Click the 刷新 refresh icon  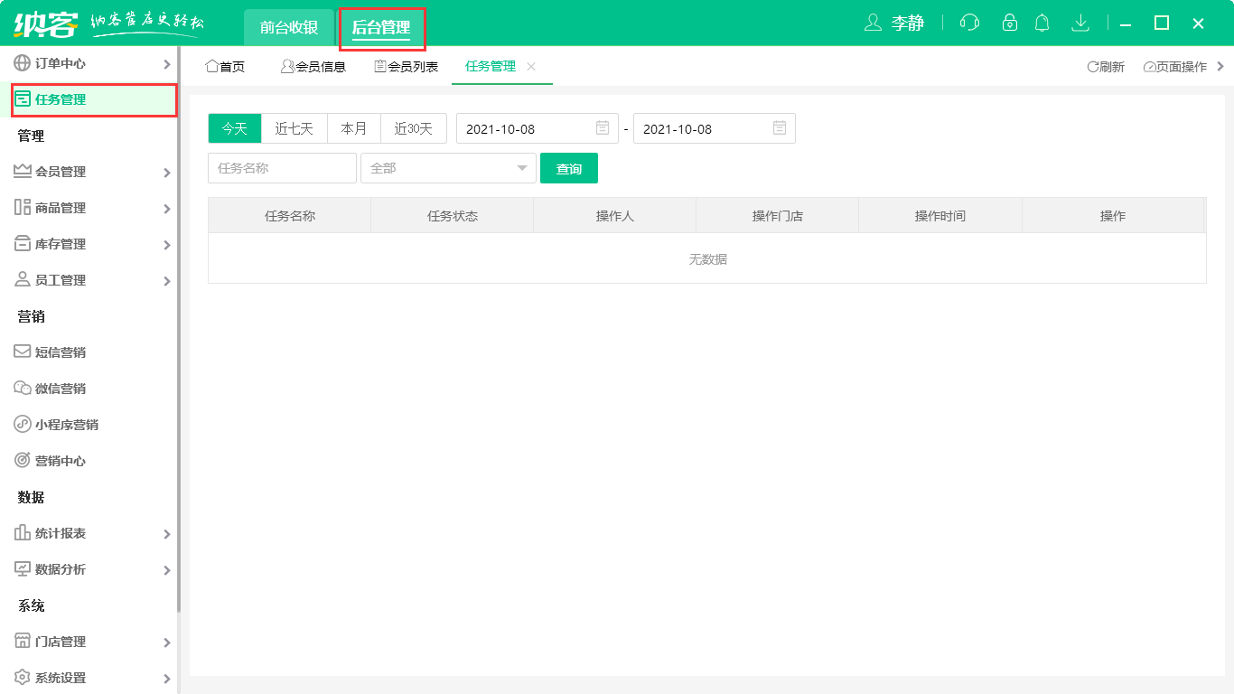(1107, 66)
